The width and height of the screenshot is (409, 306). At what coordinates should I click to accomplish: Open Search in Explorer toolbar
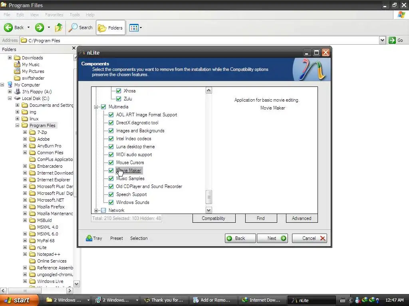[x=81, y=27]
